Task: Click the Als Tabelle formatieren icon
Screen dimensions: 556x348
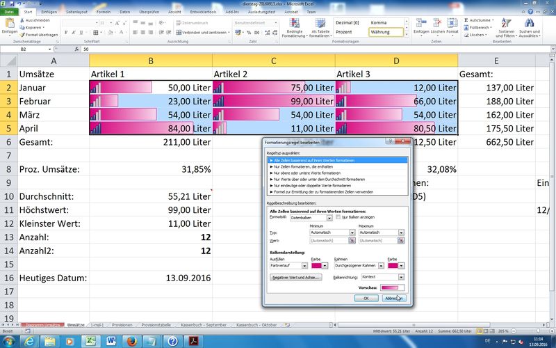Action: pyautogui.click(x=320, y=24)
